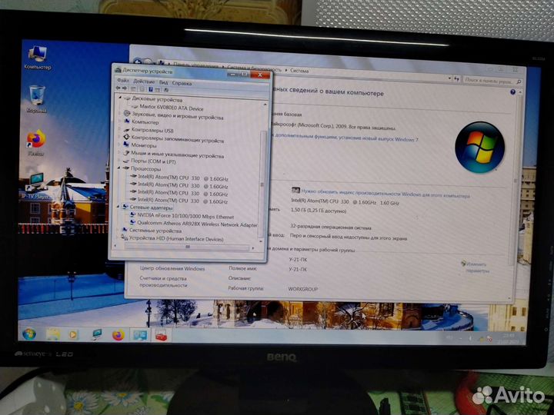Click Система breadcrumb in address bar
This screenshot has width=554, height=415.
pos(299,71)
